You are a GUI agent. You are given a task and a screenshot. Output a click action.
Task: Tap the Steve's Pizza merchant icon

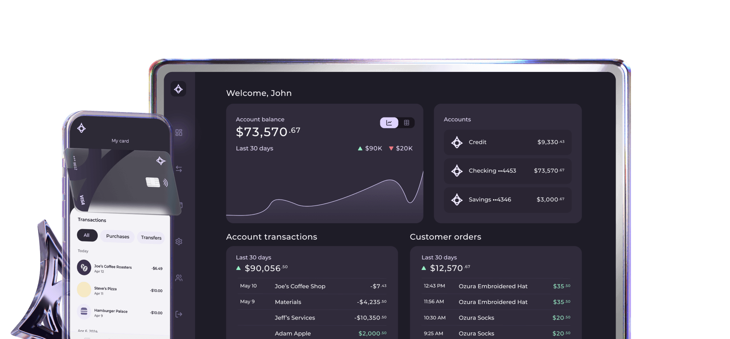coord(84,289)
